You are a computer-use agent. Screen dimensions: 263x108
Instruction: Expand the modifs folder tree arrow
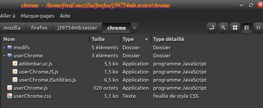point(4,48)
